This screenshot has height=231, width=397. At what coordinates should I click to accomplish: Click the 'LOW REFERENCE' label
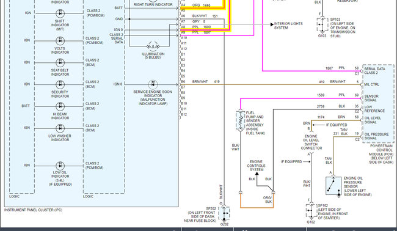pos(374,109)
